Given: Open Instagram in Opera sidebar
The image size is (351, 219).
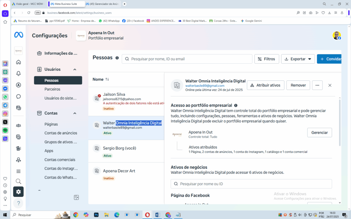Looking at the screenshot, I should point(5,114).
